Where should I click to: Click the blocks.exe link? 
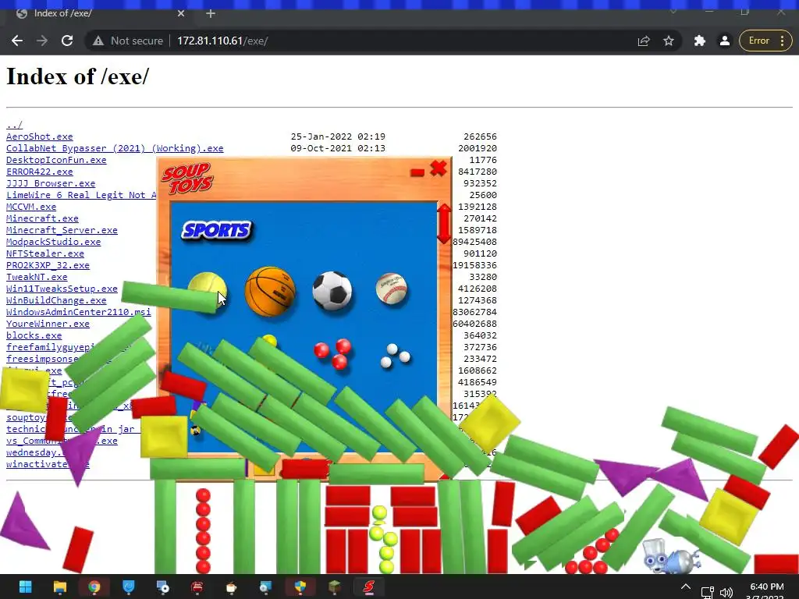[34, 335]
